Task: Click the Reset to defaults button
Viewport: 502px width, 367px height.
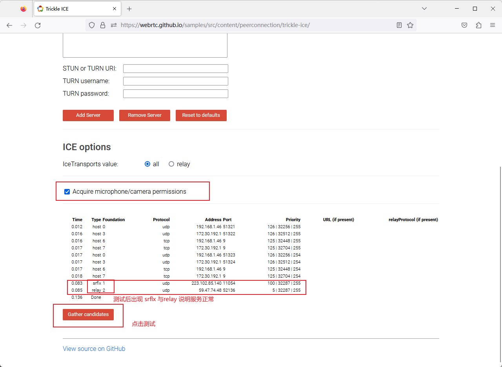Action: click(201, 115)
